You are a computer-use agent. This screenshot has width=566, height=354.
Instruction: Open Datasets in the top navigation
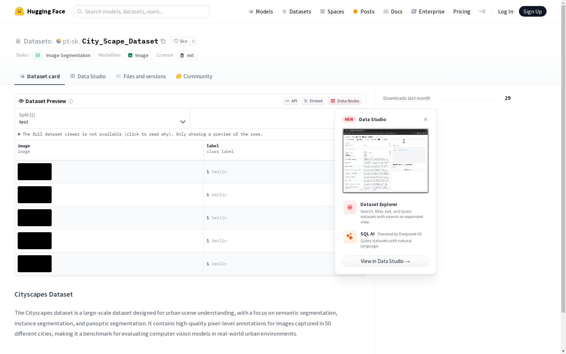click(x=296, y=11)
